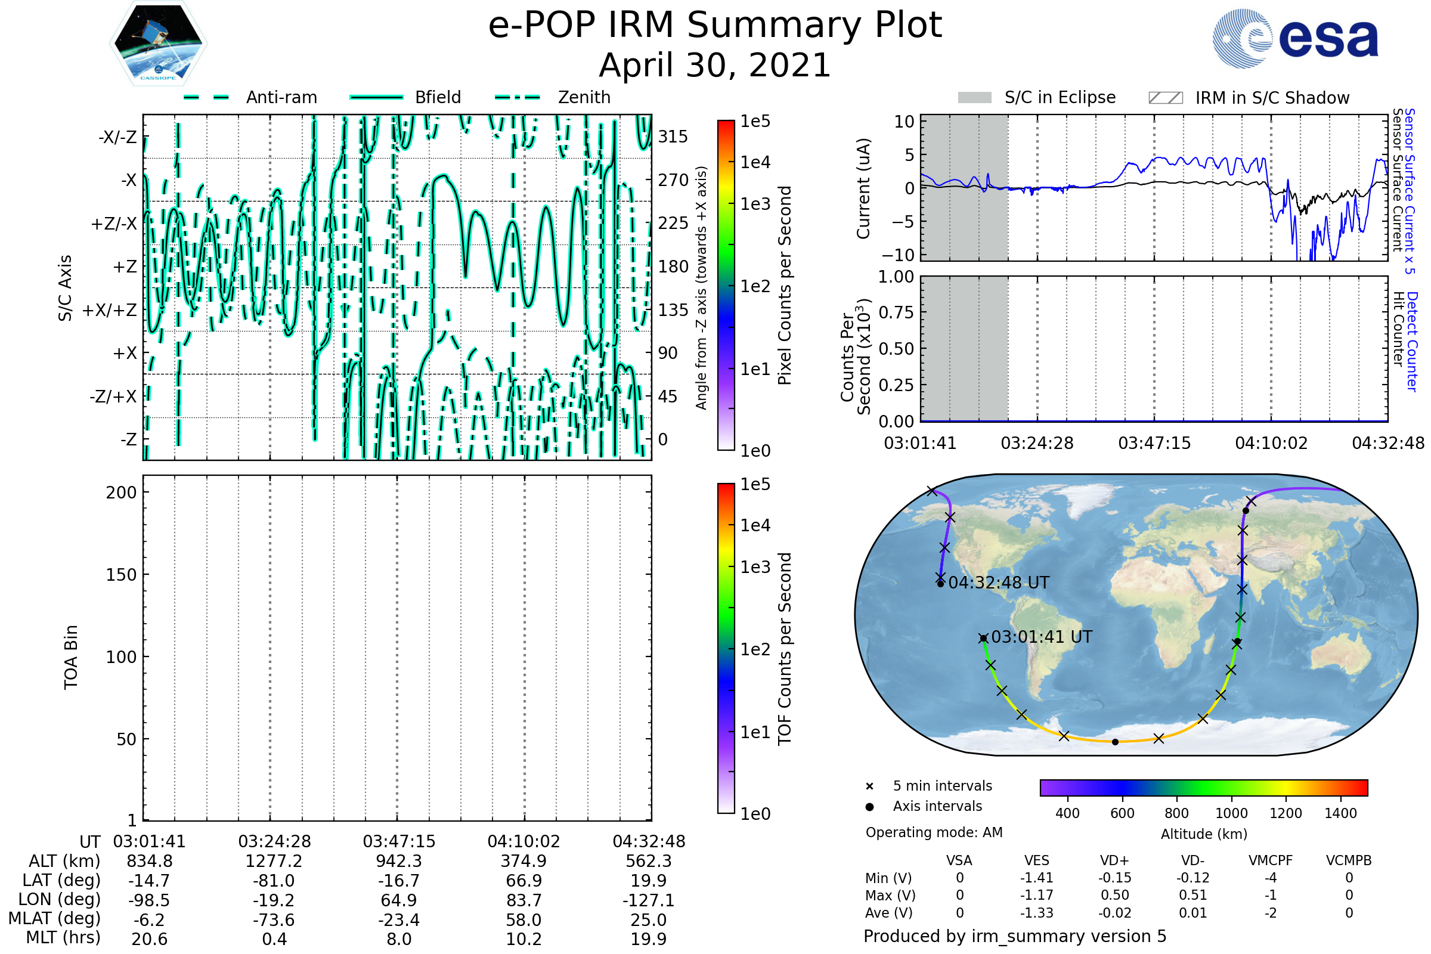Click the Sensor Surface Current x 5 label
The image size is (1431, 954).
pos(1410,191)
